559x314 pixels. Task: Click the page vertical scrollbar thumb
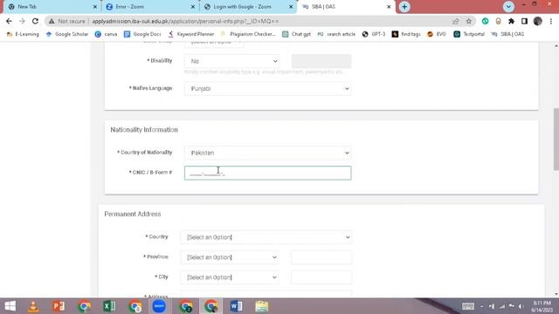(556, 139)
